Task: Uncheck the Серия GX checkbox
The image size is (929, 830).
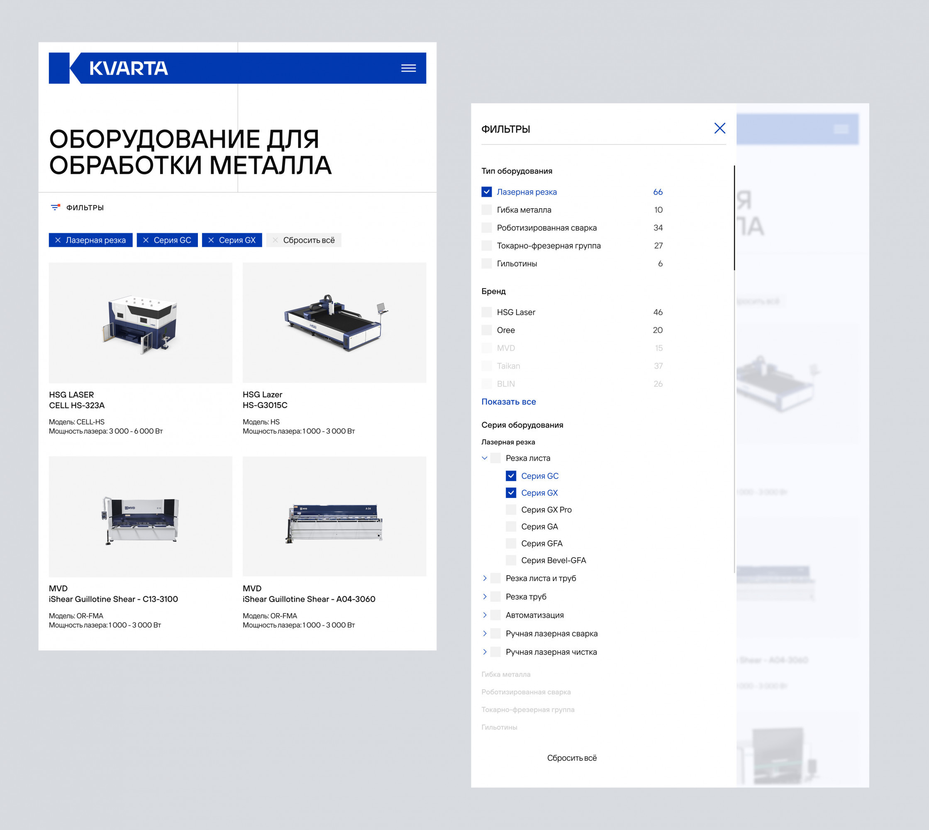Action: 511,493
